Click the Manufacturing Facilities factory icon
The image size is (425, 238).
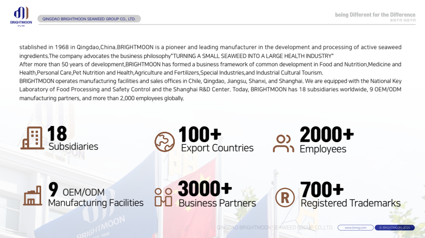pos(33,196)
